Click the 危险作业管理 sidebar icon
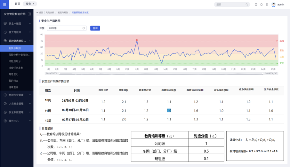This screenshot has width=290, height=167. click(x=5, y=95)
